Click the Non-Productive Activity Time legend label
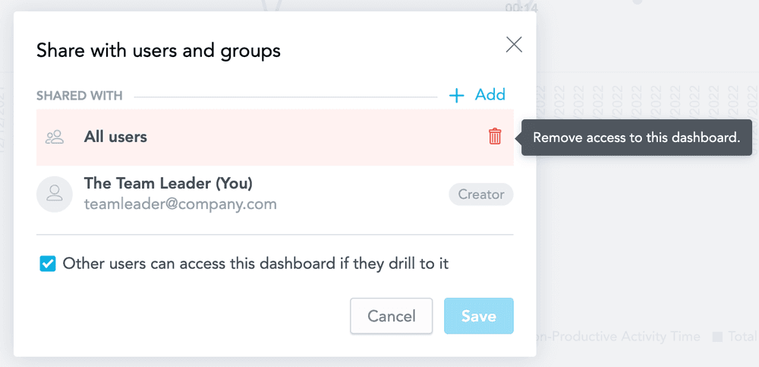The width and height of the screenshot is (759, 367). tap(619, 337)
